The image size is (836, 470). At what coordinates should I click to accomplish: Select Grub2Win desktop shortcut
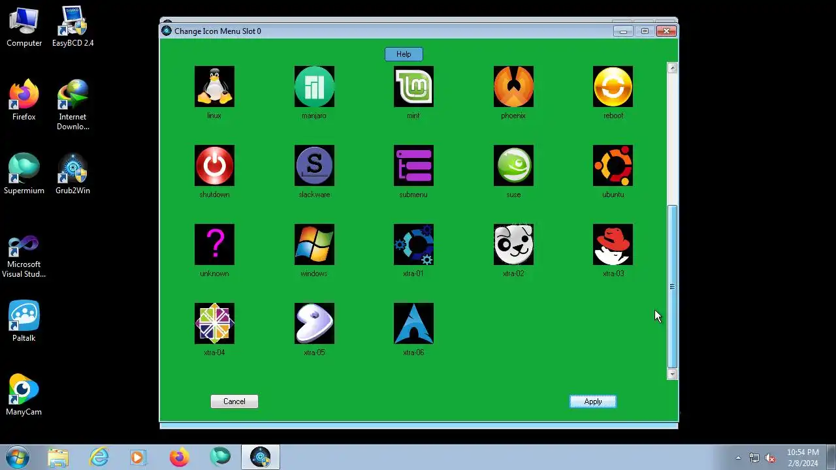coord(72,174)
